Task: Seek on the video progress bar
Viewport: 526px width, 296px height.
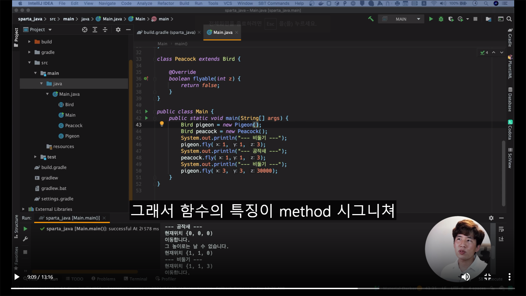Action: click(x=263, y=288)
